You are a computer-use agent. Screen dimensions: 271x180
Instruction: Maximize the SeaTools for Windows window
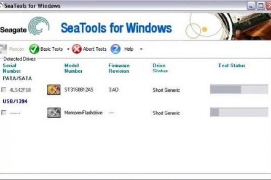pyautogui.click(x=261, y=6)
